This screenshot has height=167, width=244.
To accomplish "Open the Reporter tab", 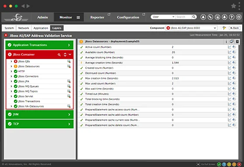I will (x=97, y=17).
